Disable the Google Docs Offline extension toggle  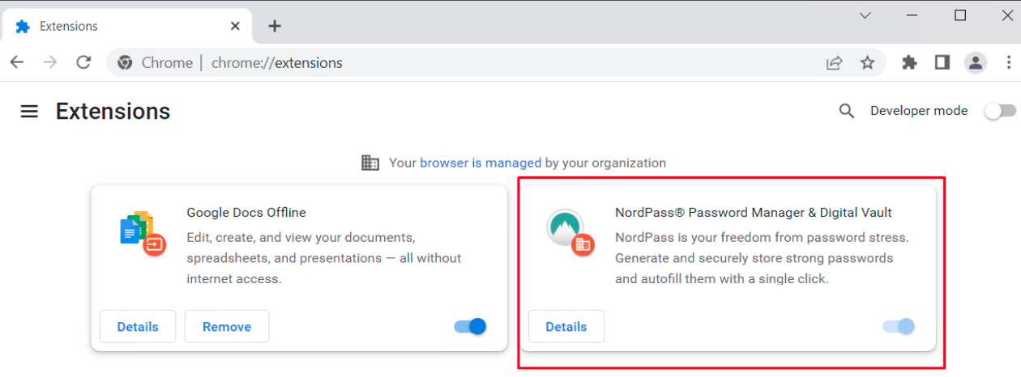click(x=470, y=326)
